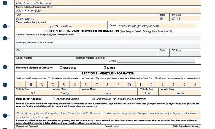Click the Section 2 Vehicle Information heading

108,73
